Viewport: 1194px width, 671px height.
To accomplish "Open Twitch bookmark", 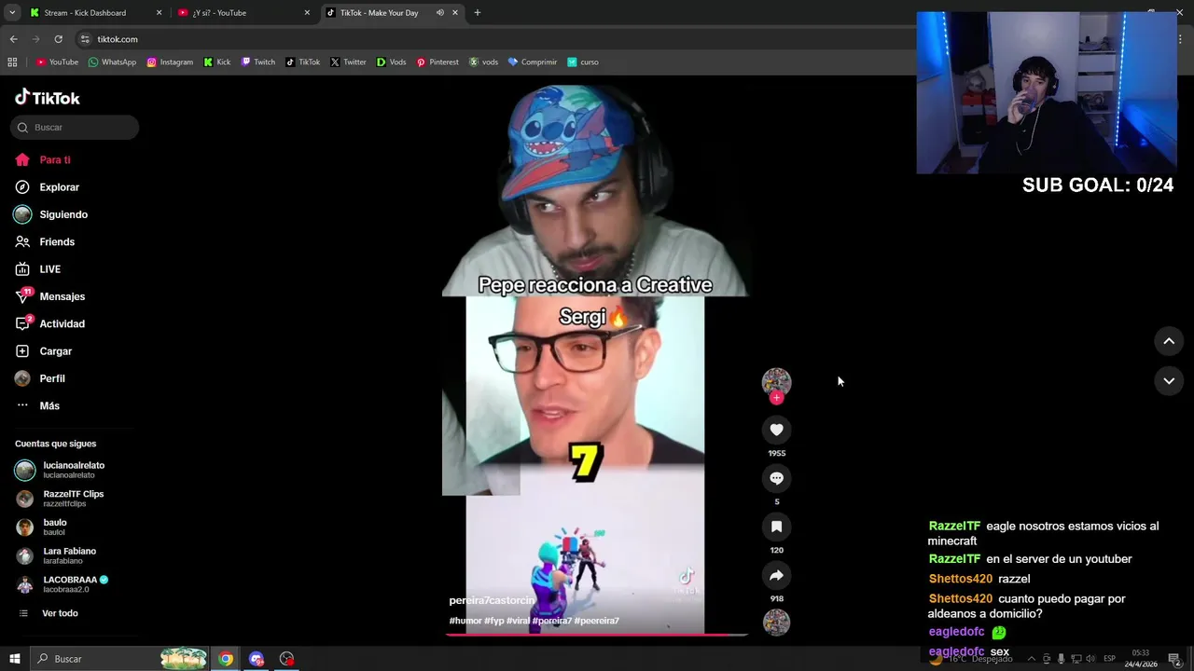I will click(x=257, y=62).
